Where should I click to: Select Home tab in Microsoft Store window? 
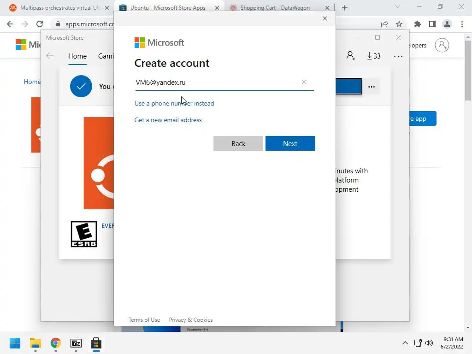pyautogui.click(x=77, y=56)
